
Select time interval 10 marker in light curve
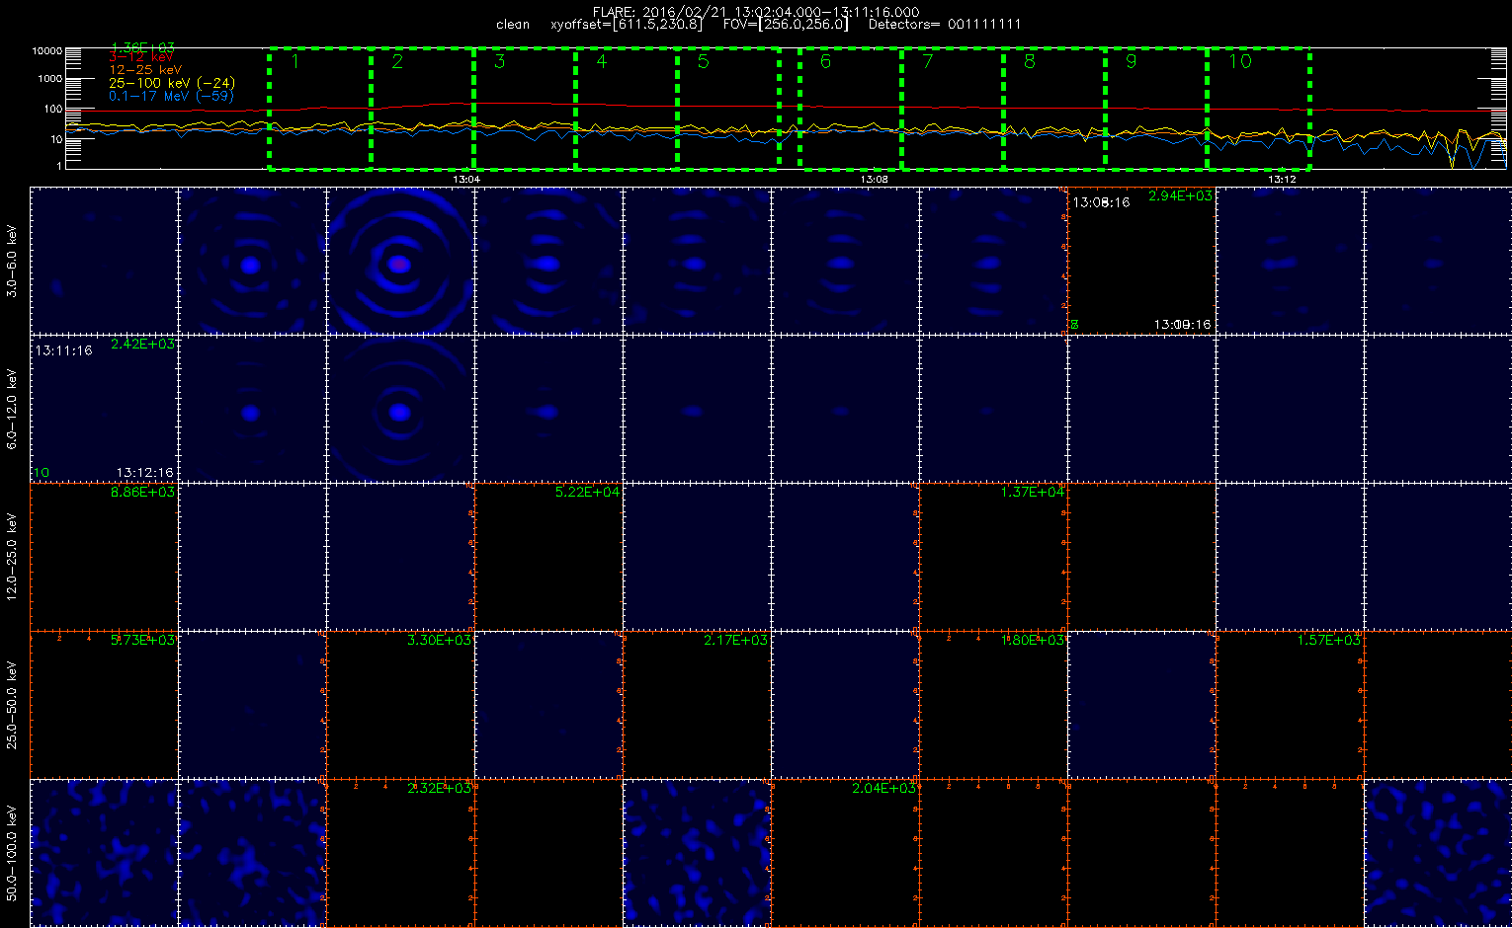coord(1239,62)
